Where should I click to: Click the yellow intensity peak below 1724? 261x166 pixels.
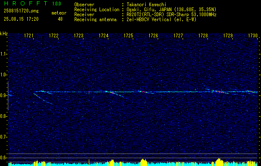tap(112, 163)
